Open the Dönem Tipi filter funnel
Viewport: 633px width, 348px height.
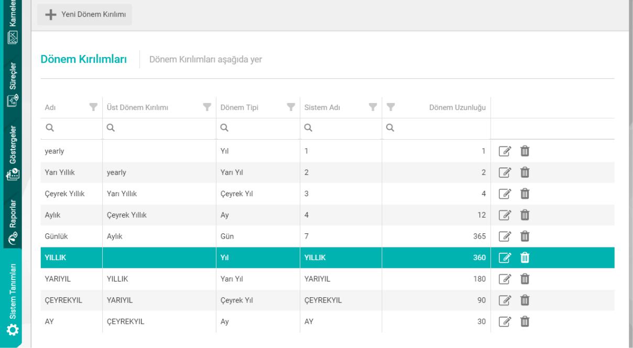[x=290, y=108]
